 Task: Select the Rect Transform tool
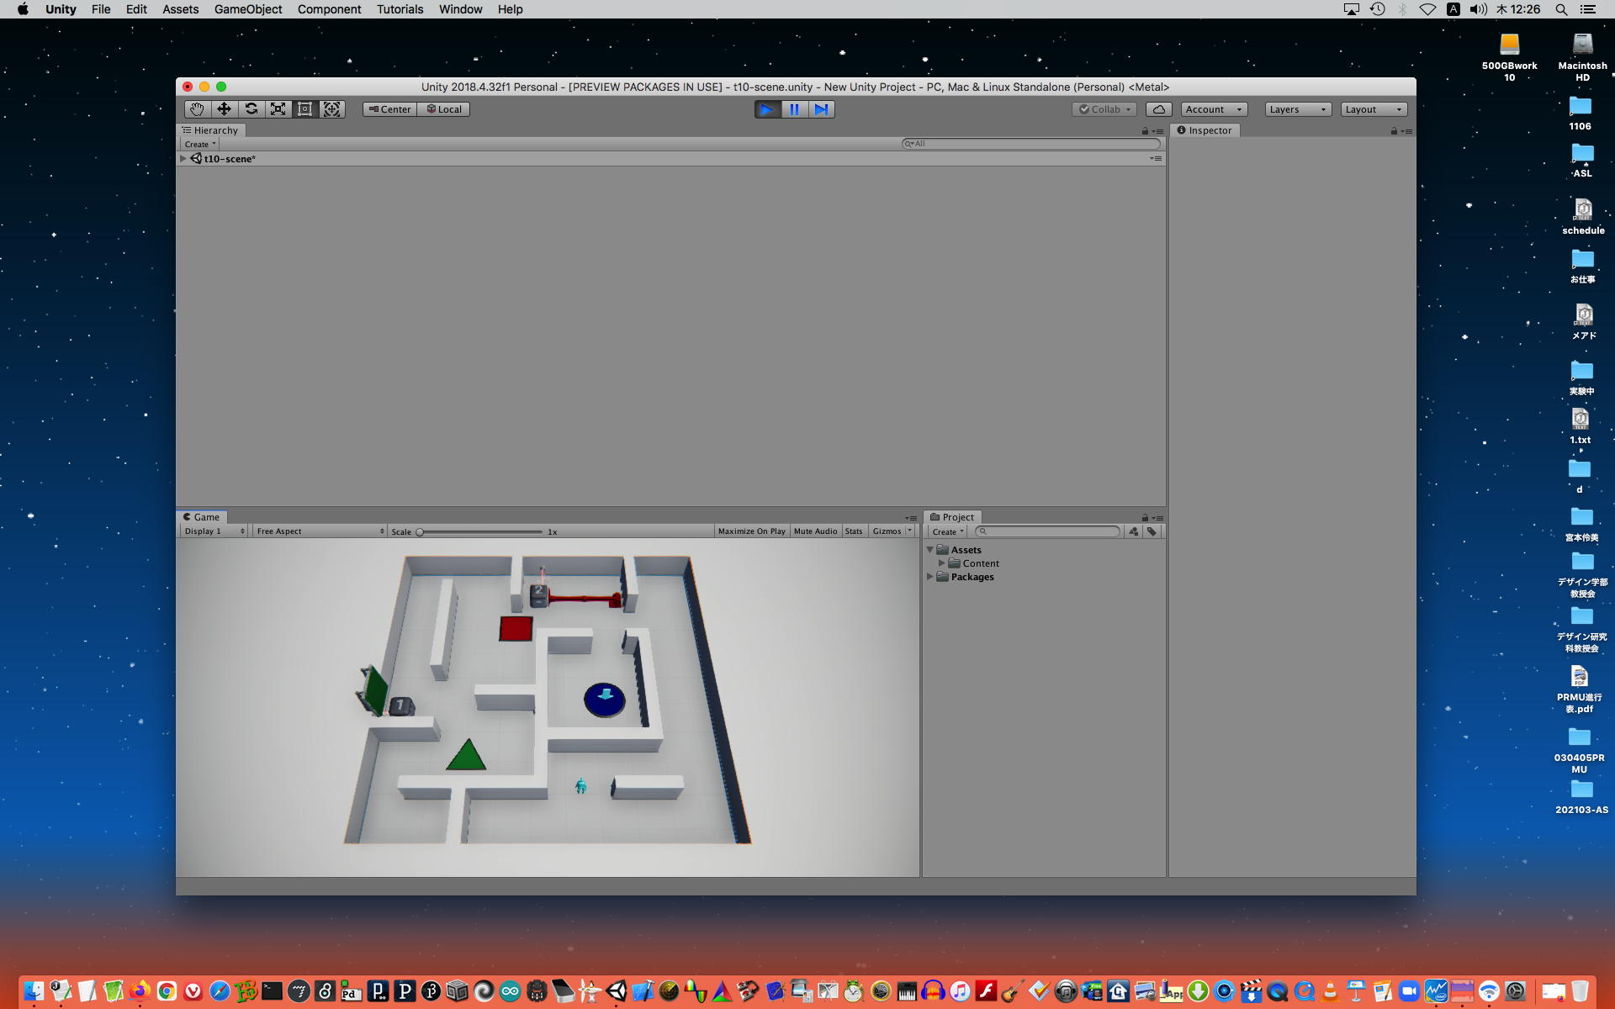[304, 109]
